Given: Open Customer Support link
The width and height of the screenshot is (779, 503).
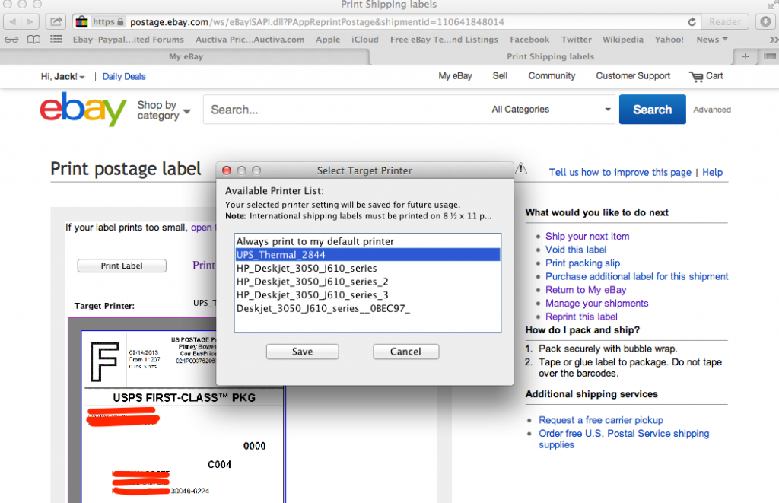Looking at the screenshot, I should click(633, 76).
